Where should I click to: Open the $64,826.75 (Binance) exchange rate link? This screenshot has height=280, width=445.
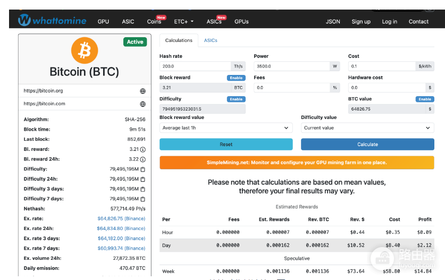click(121, 219)
